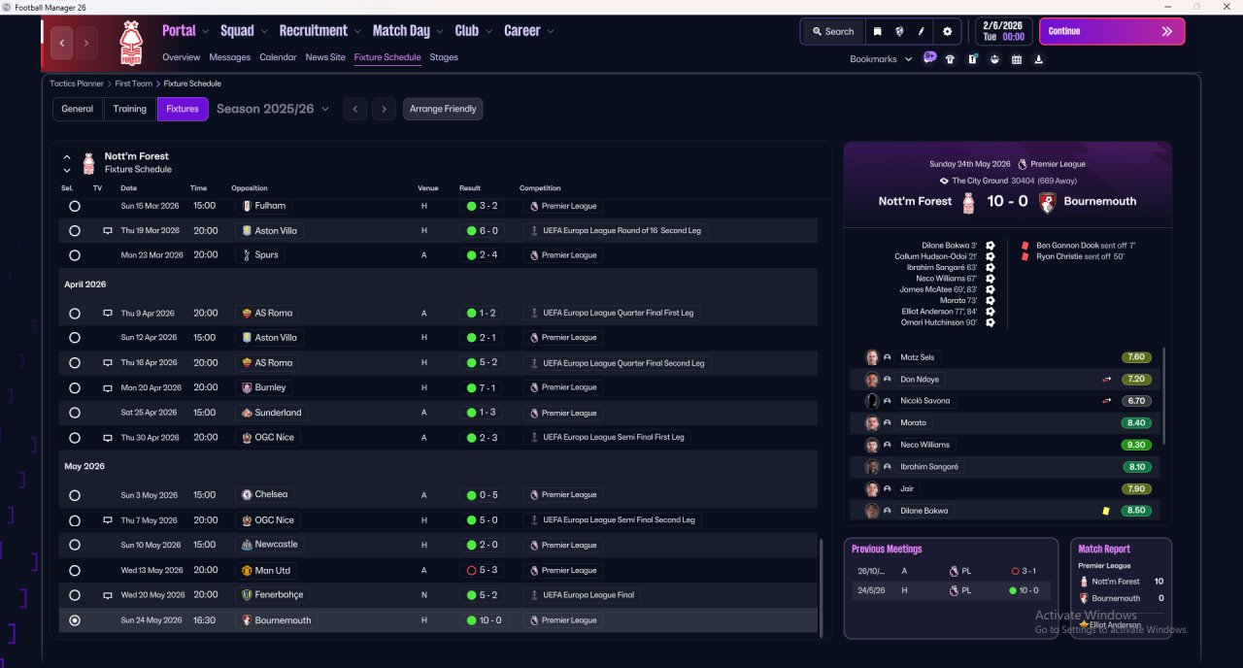Open the Search box
Viewport: 1243px width, 668px height.
[x=832, y=31]
